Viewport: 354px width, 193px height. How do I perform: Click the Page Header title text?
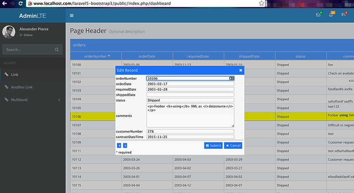88,31
